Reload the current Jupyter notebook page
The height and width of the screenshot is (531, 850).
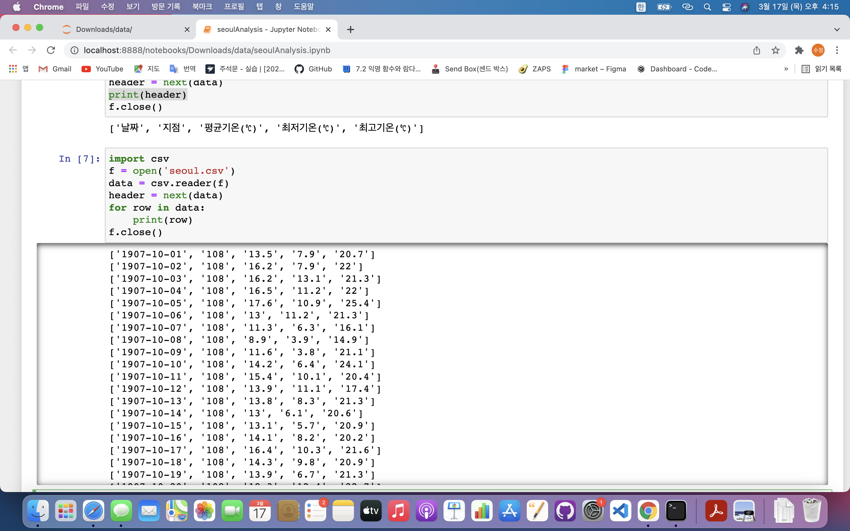pos(51,50)
